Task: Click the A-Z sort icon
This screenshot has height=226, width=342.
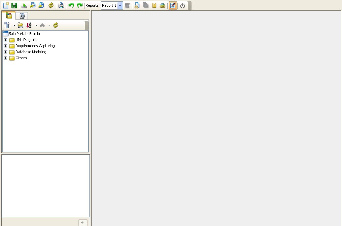Action: 29,25
